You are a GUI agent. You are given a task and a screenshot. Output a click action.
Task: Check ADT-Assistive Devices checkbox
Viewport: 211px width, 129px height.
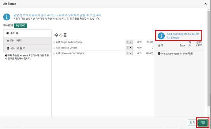[x=54, y=48]
